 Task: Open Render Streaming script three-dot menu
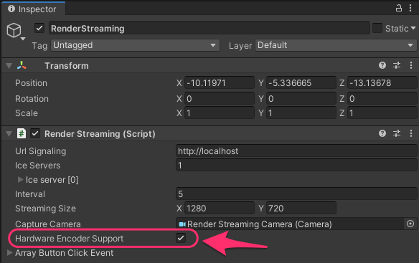[411, 133]
